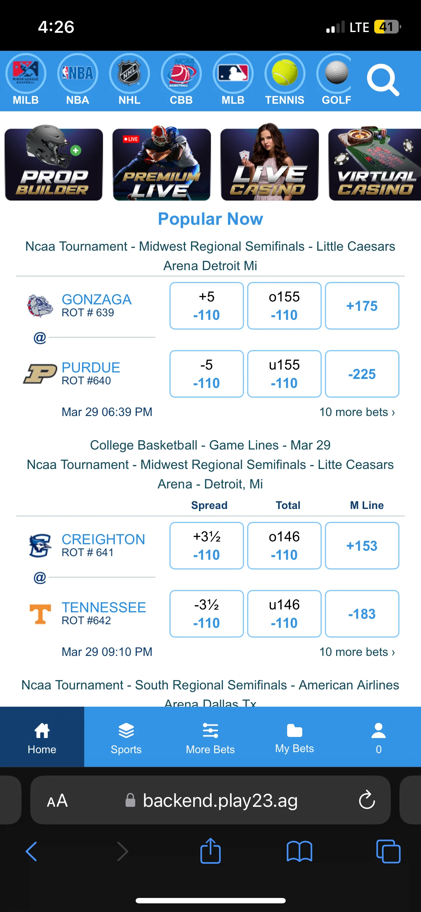
Task: Open the magnifying glass search
Action: [382, 80]
